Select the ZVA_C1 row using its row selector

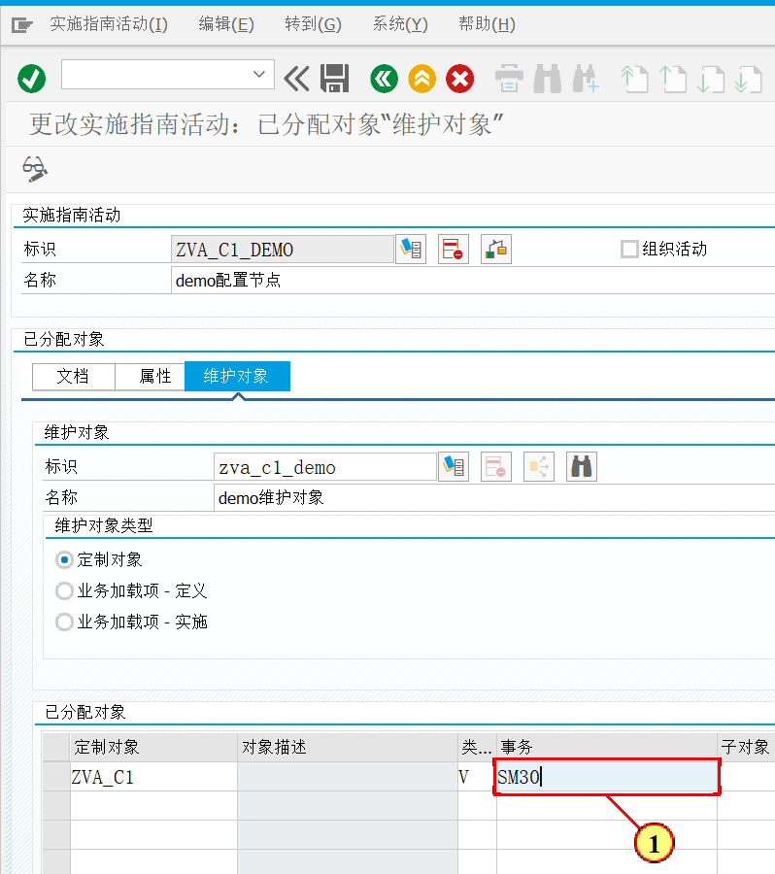click(x=56, y=777)
